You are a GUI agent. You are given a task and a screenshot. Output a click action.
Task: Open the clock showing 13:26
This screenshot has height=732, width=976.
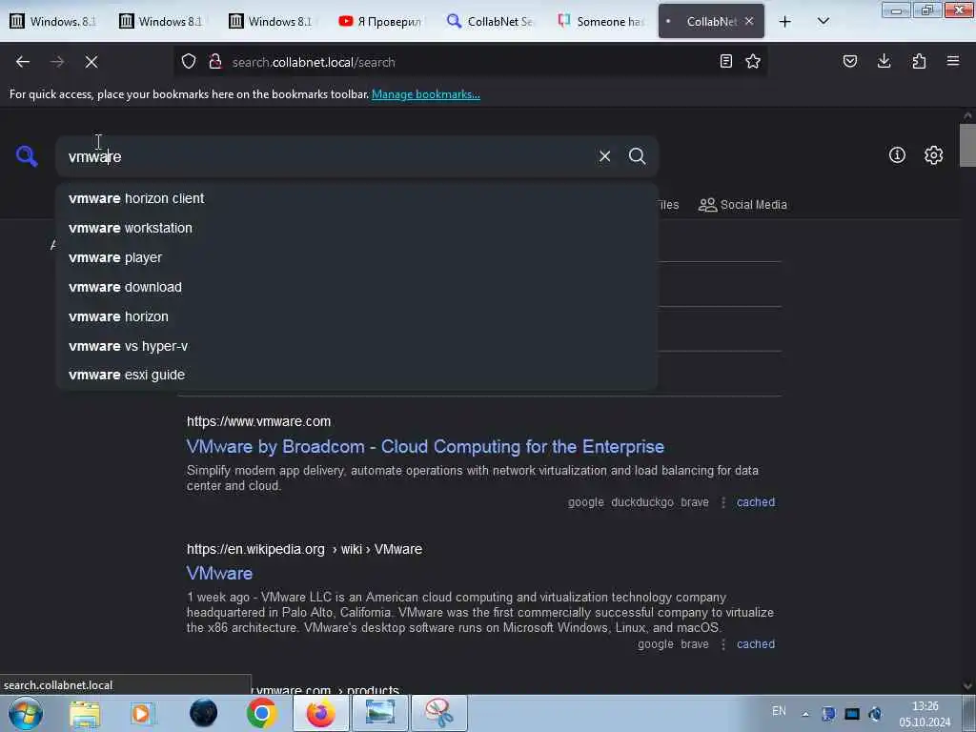click(x=925, y=714)
